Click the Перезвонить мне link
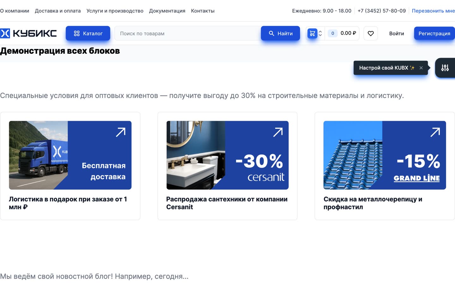Screen dimensions: 455x284 click(433, 11)
